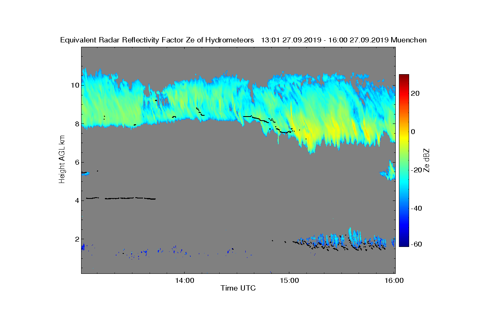This screenshot has height=326, width=489.
Task: Click the yellow band of the colorbar
Action: pyautogui.click(x=404, y=137)
